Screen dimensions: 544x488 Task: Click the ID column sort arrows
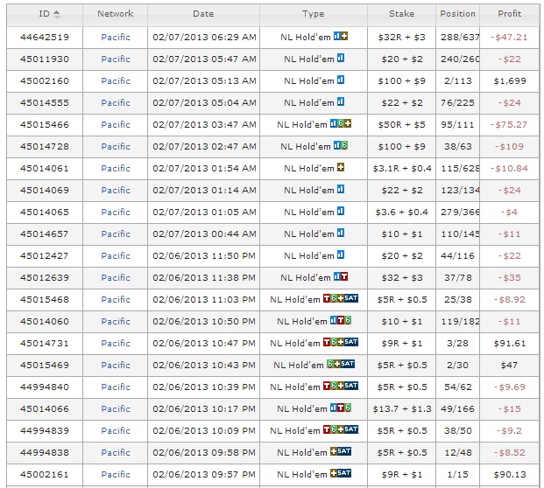57,14
